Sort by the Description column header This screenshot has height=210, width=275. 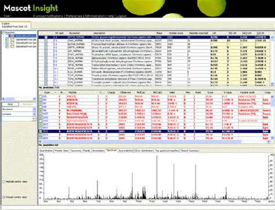(99, 33)
